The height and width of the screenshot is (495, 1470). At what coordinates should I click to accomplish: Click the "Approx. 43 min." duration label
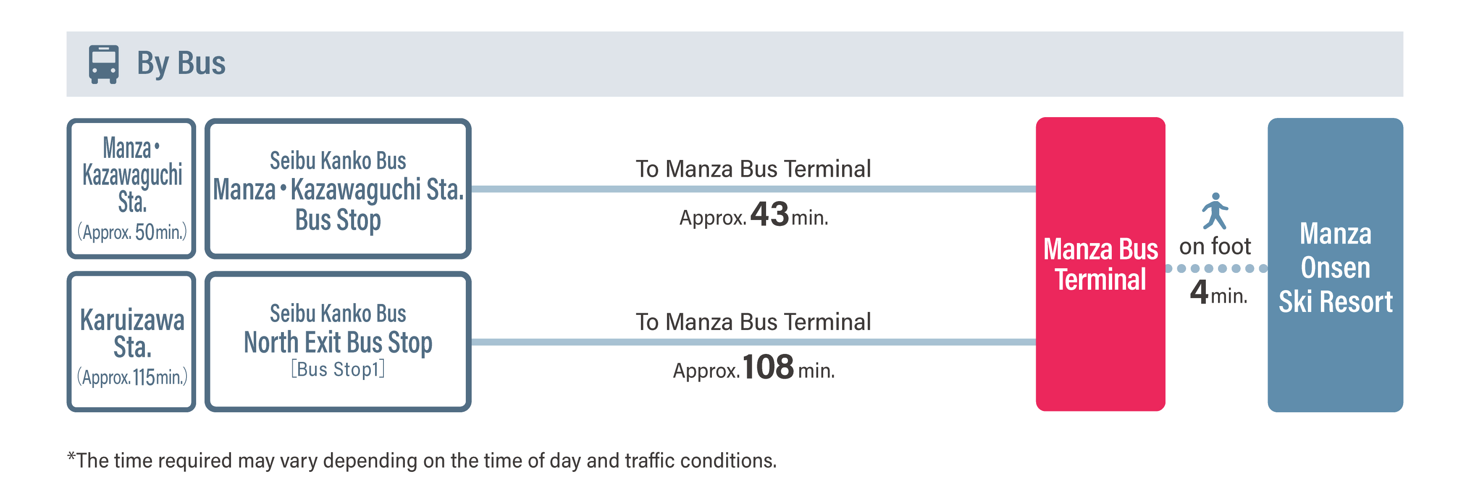(753, 215)
